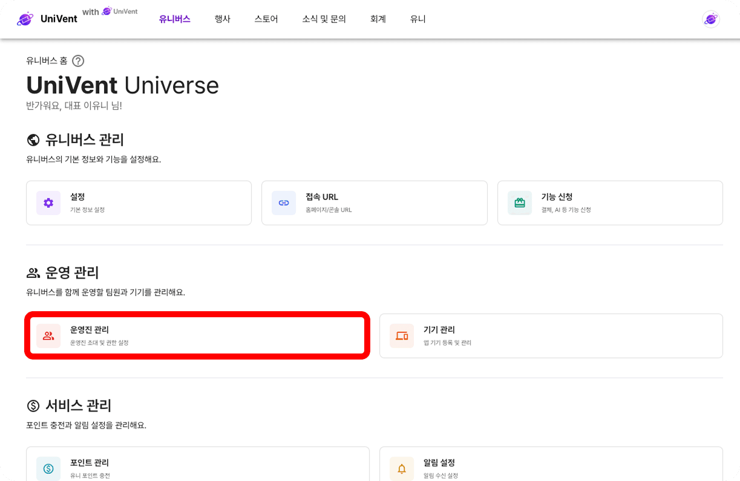Open the help tooltip beside 유니버스 홈
This screenshot has height=481, width=740.
77,60
